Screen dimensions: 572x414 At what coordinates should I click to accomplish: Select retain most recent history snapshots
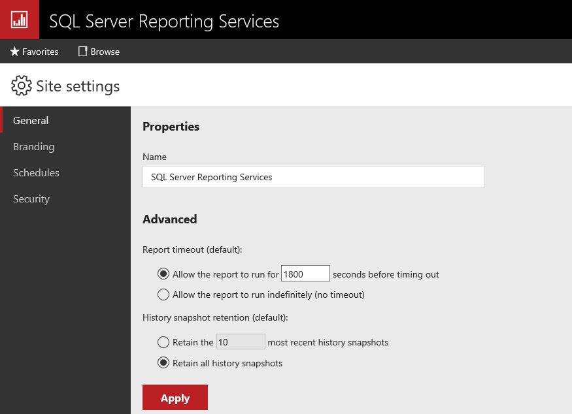[163, 342]
